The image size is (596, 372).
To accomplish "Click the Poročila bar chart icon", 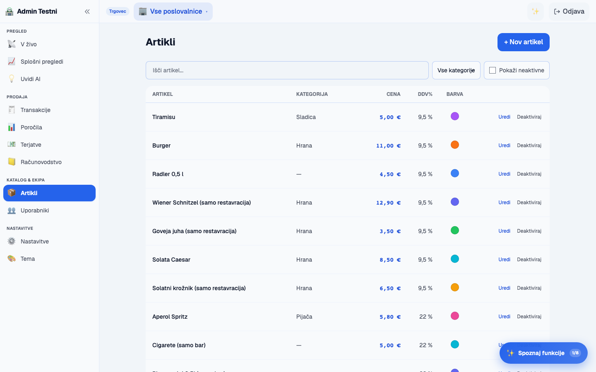I will [12, 127].
